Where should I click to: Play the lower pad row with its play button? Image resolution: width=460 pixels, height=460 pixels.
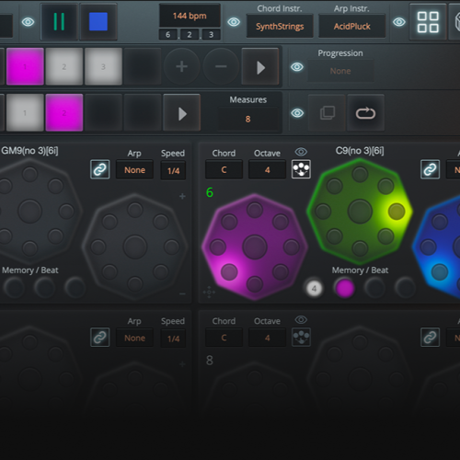pos(182,113)
